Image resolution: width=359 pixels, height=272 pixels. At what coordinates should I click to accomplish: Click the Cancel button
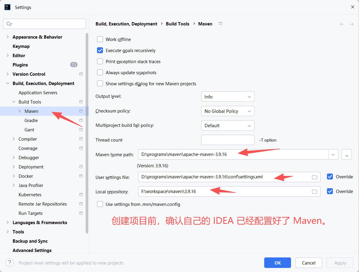[309, 263]
